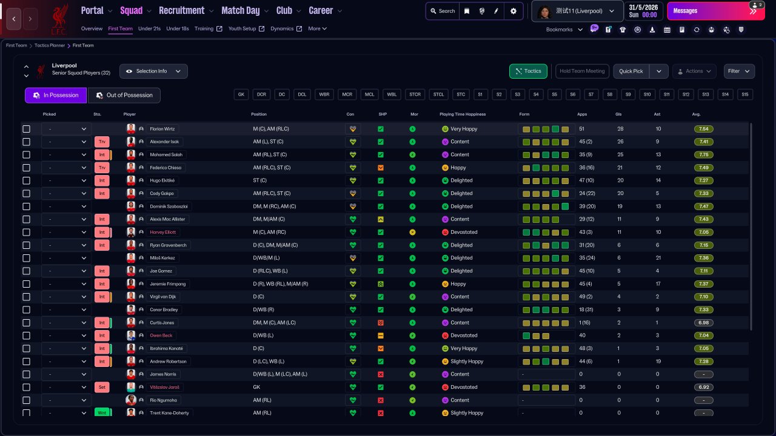Select the checkbox beside Mohamed Salah
Viewport: 776px width, 436px height.
pos(26,155)
